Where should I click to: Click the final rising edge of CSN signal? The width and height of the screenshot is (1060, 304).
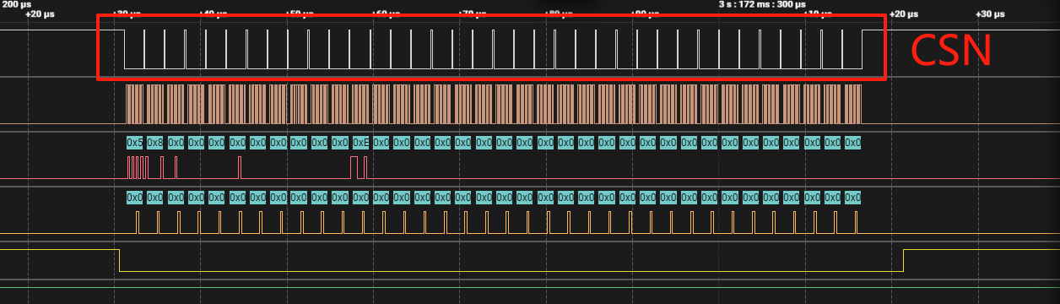(862, 49)
